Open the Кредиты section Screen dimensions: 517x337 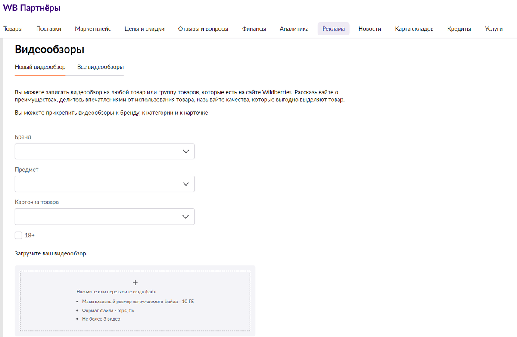459,29
